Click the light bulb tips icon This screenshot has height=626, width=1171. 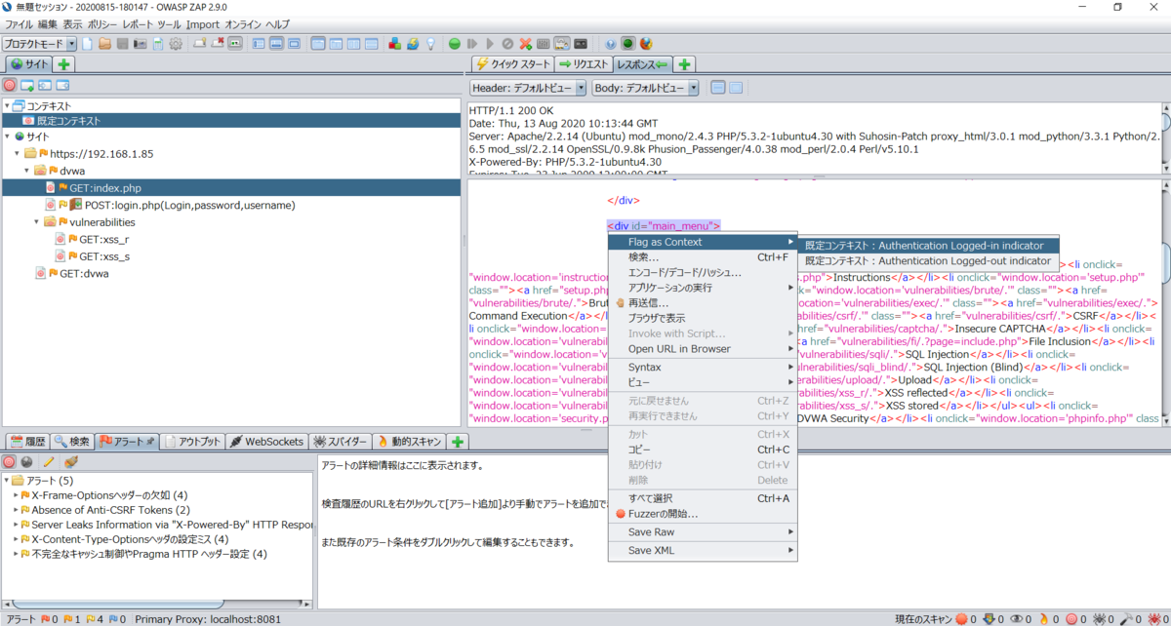430,44
